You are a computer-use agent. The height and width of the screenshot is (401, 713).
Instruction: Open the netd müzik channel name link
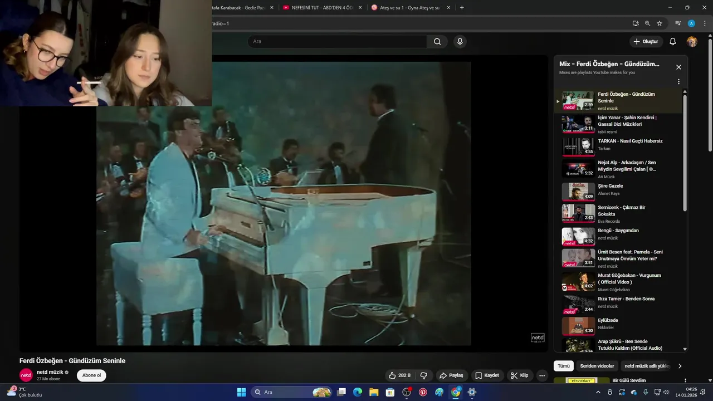[x=50, y=372]
